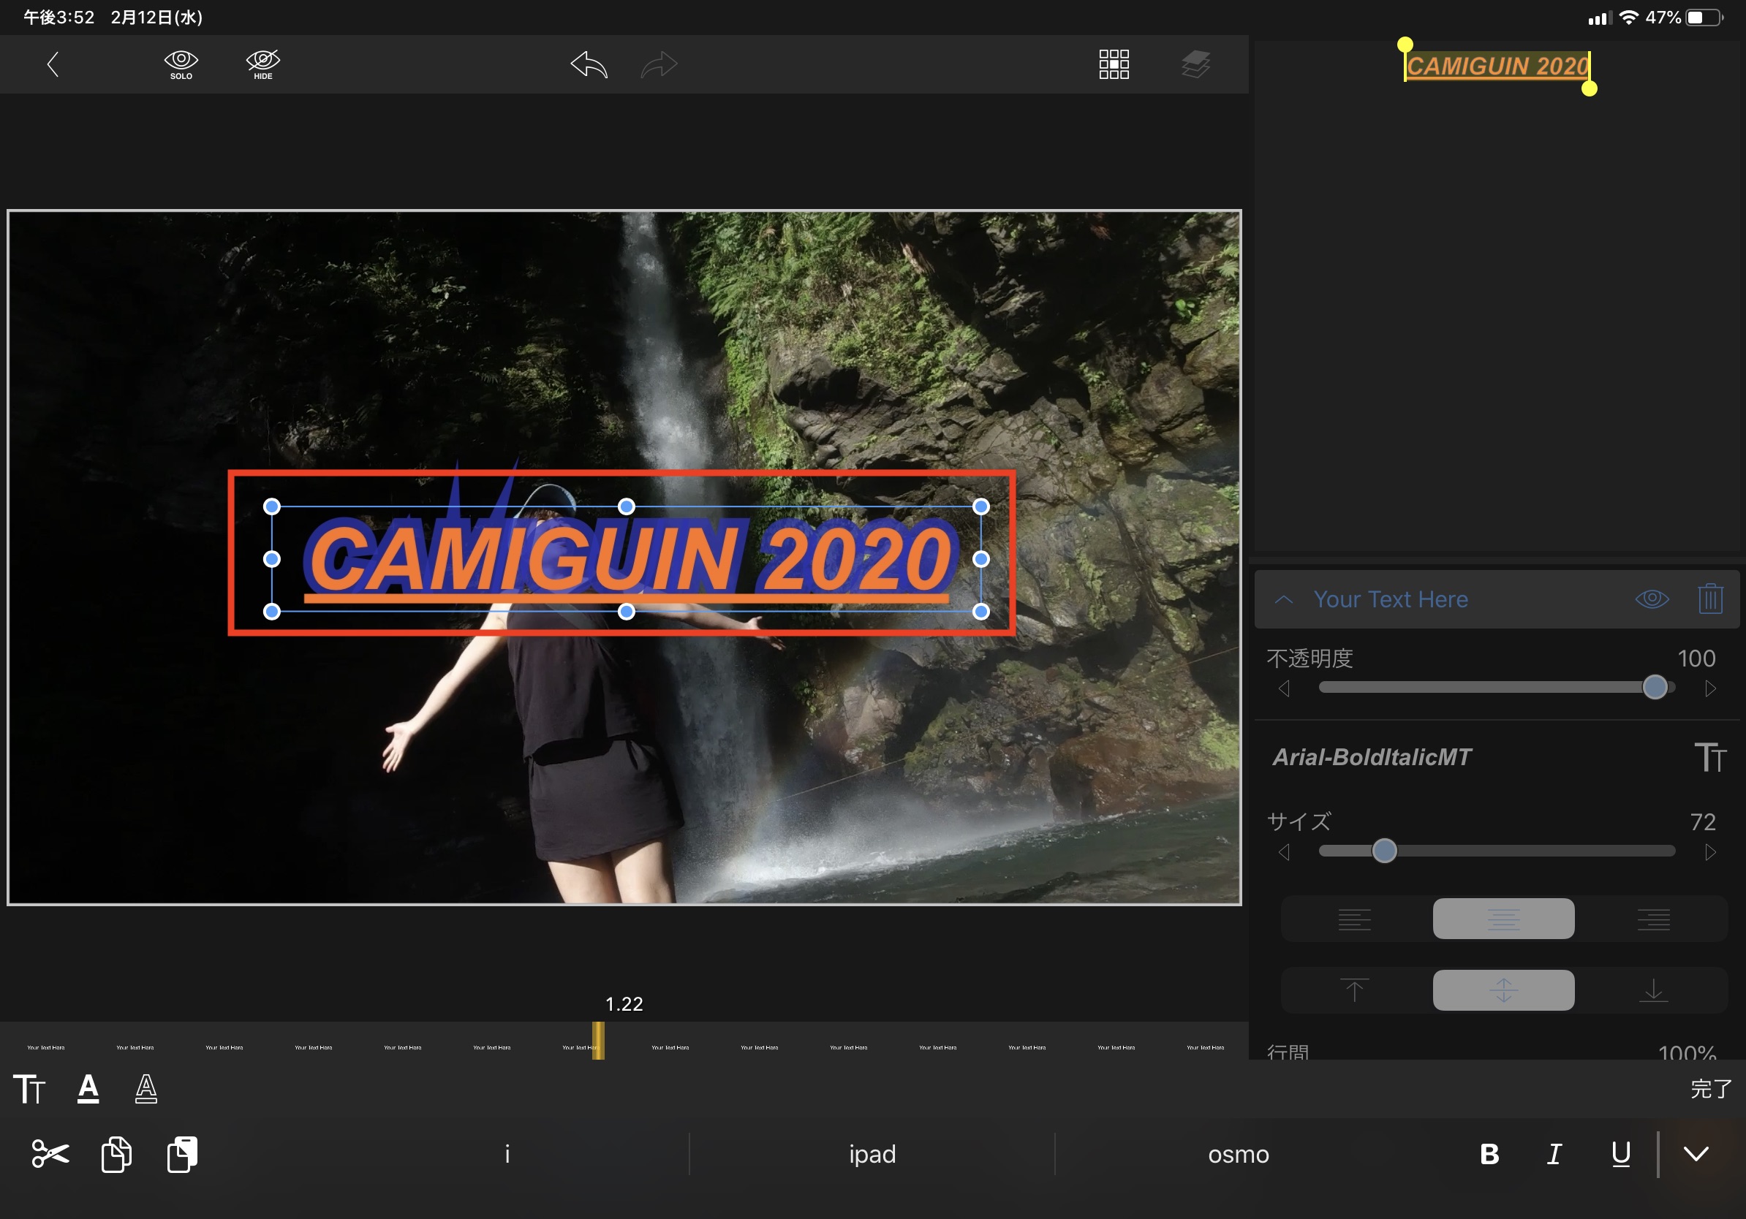Choose the 'ipad' keyboard suggestion
This screenshot has height=1219, width=1746.
coord(872,1154)
